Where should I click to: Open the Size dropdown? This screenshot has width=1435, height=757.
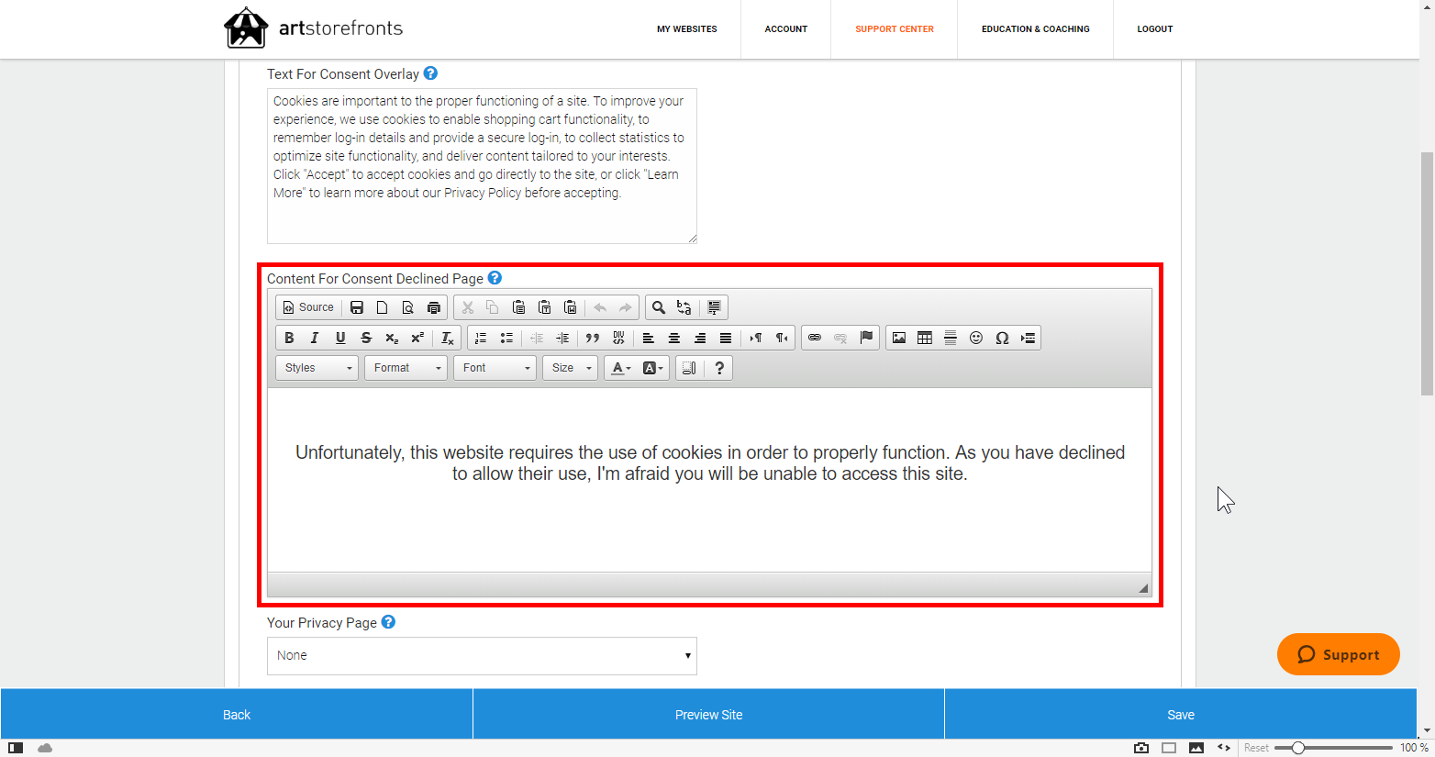tap(570, 368)
